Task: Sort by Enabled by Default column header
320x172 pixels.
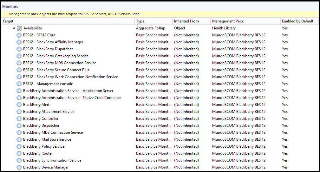Action: tap(299, 21)
